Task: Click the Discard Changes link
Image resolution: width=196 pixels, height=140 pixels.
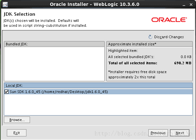Action: pyautogui.click(x=169, y=37)
